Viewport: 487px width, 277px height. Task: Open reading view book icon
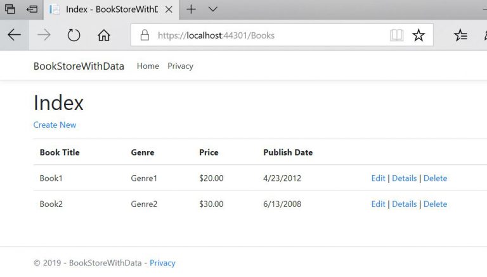click(x=397, y=35)
